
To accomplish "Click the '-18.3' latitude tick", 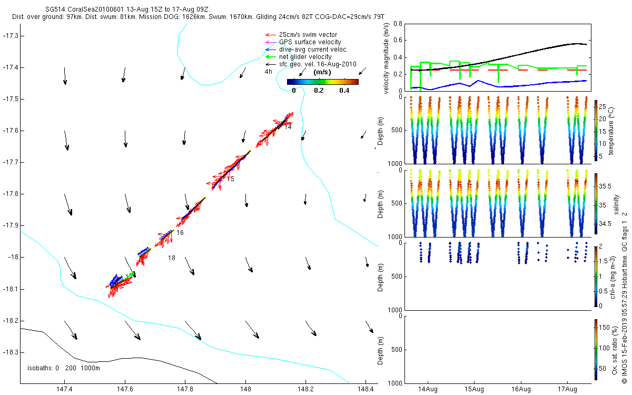I will [x=11, y=352].
